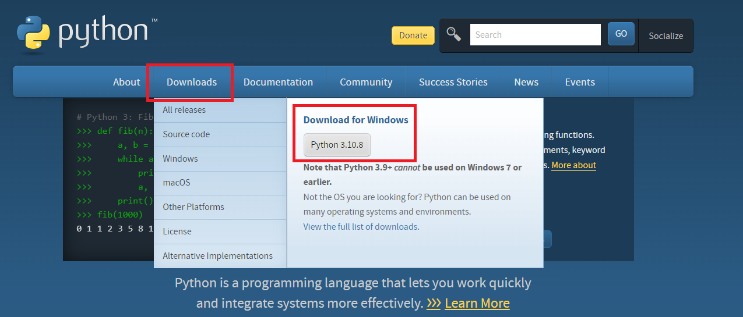The height and width of the screenshot is (317, 743).
Task: Click the fib(1000) code line
Action: pos(110,215)
